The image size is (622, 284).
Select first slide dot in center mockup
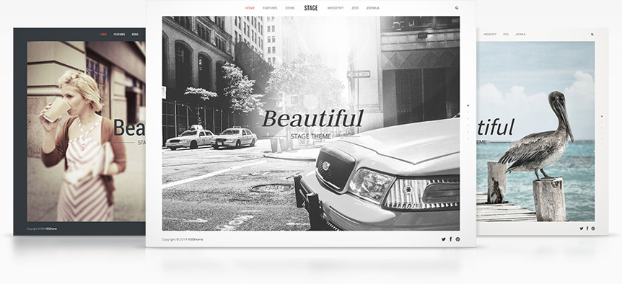click(x=468, y=106)
